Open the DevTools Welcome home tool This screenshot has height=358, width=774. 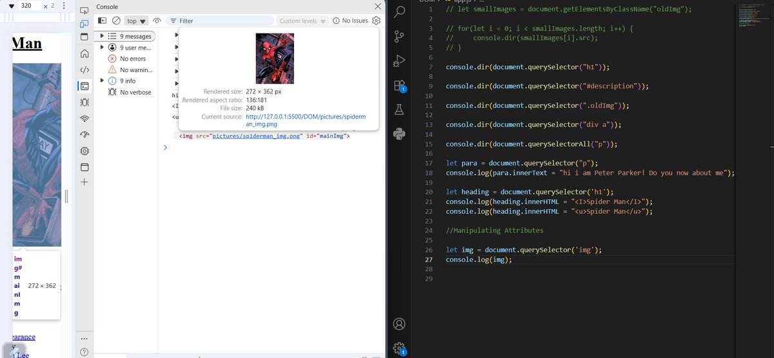[84, 55]
